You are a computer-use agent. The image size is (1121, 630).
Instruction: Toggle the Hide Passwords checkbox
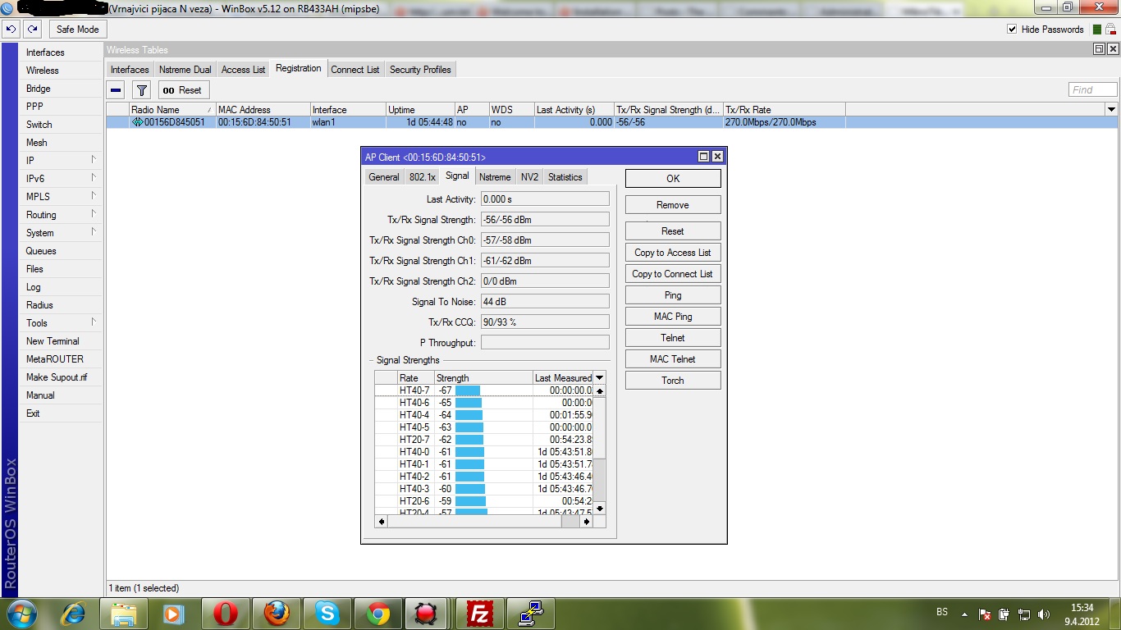point(1012,30)
